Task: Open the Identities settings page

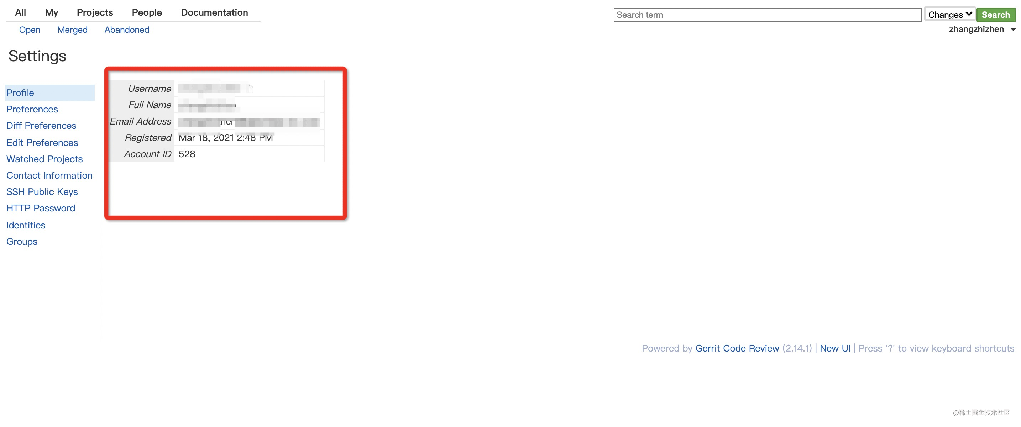Action: tap(26, 225)
